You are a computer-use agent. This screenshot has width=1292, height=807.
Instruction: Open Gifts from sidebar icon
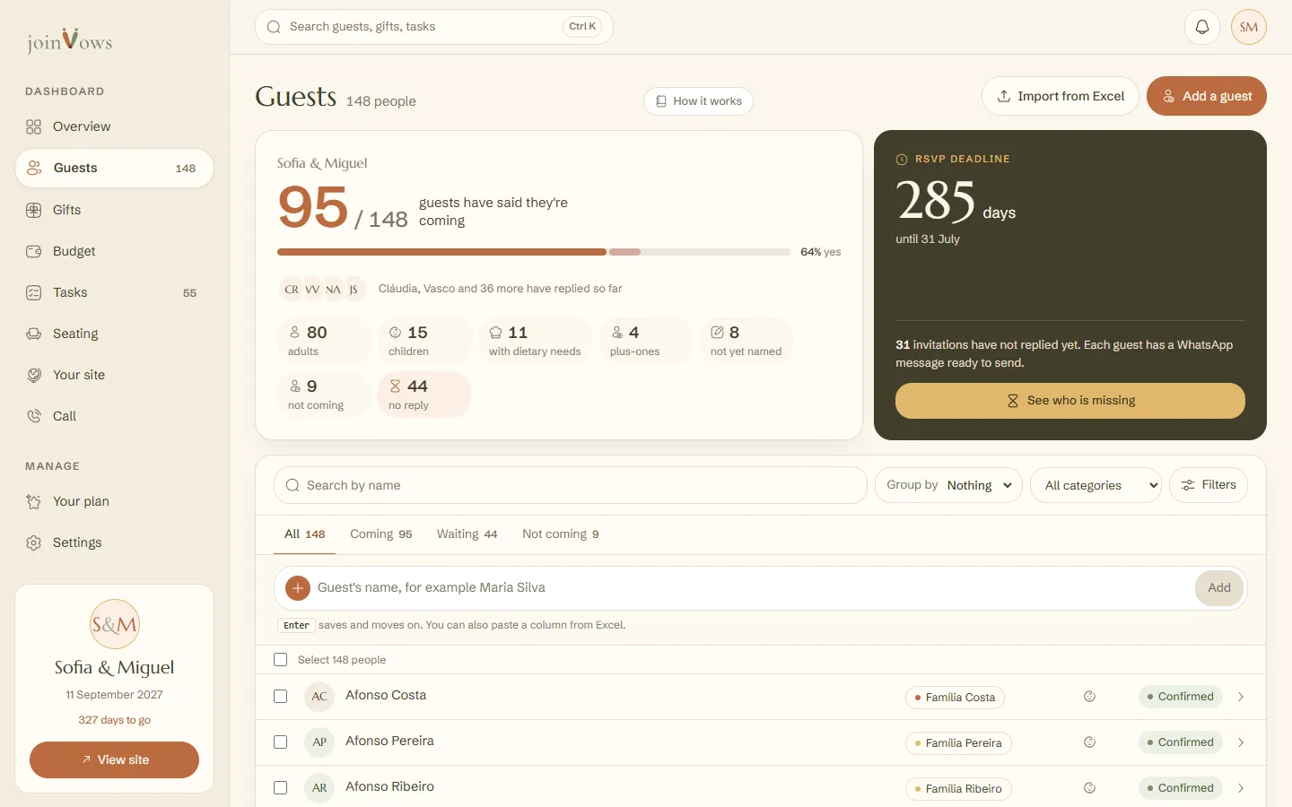[x=34, y=210]
